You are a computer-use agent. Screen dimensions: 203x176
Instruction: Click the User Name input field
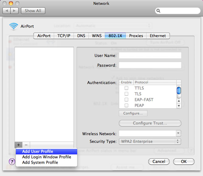point(150,55)
